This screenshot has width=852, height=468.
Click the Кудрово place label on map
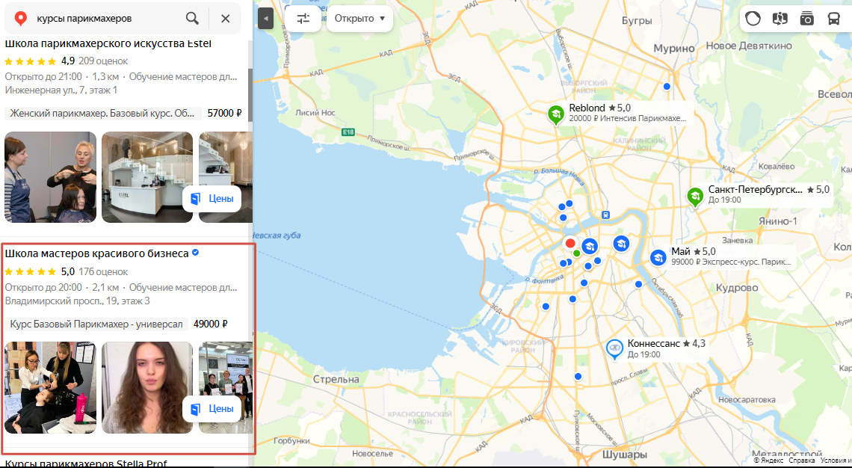click(x=737, y=288)
